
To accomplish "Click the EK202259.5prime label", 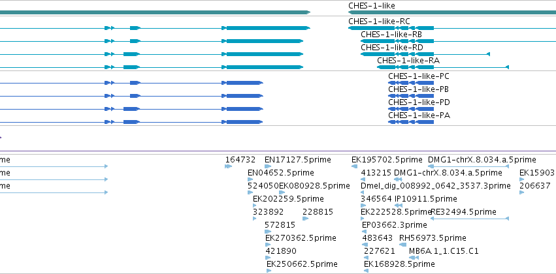I will click(x=288, y=200).
